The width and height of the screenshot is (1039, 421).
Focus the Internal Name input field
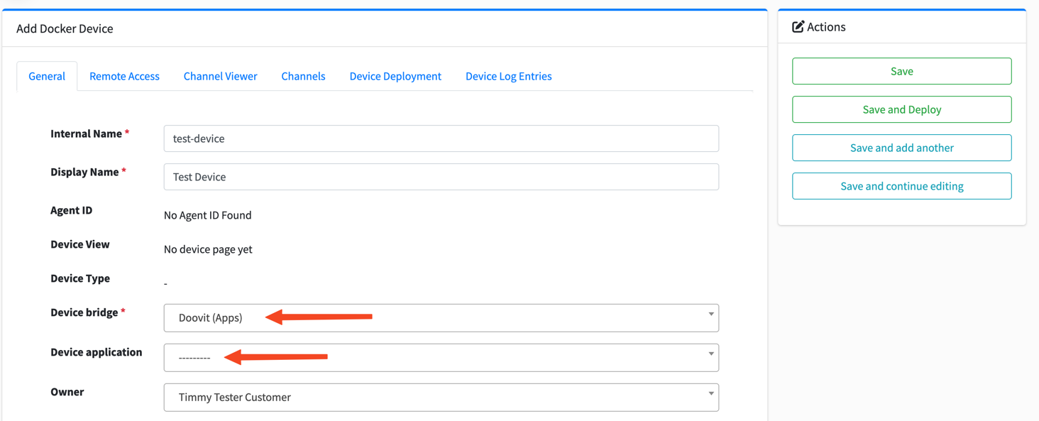441,138
